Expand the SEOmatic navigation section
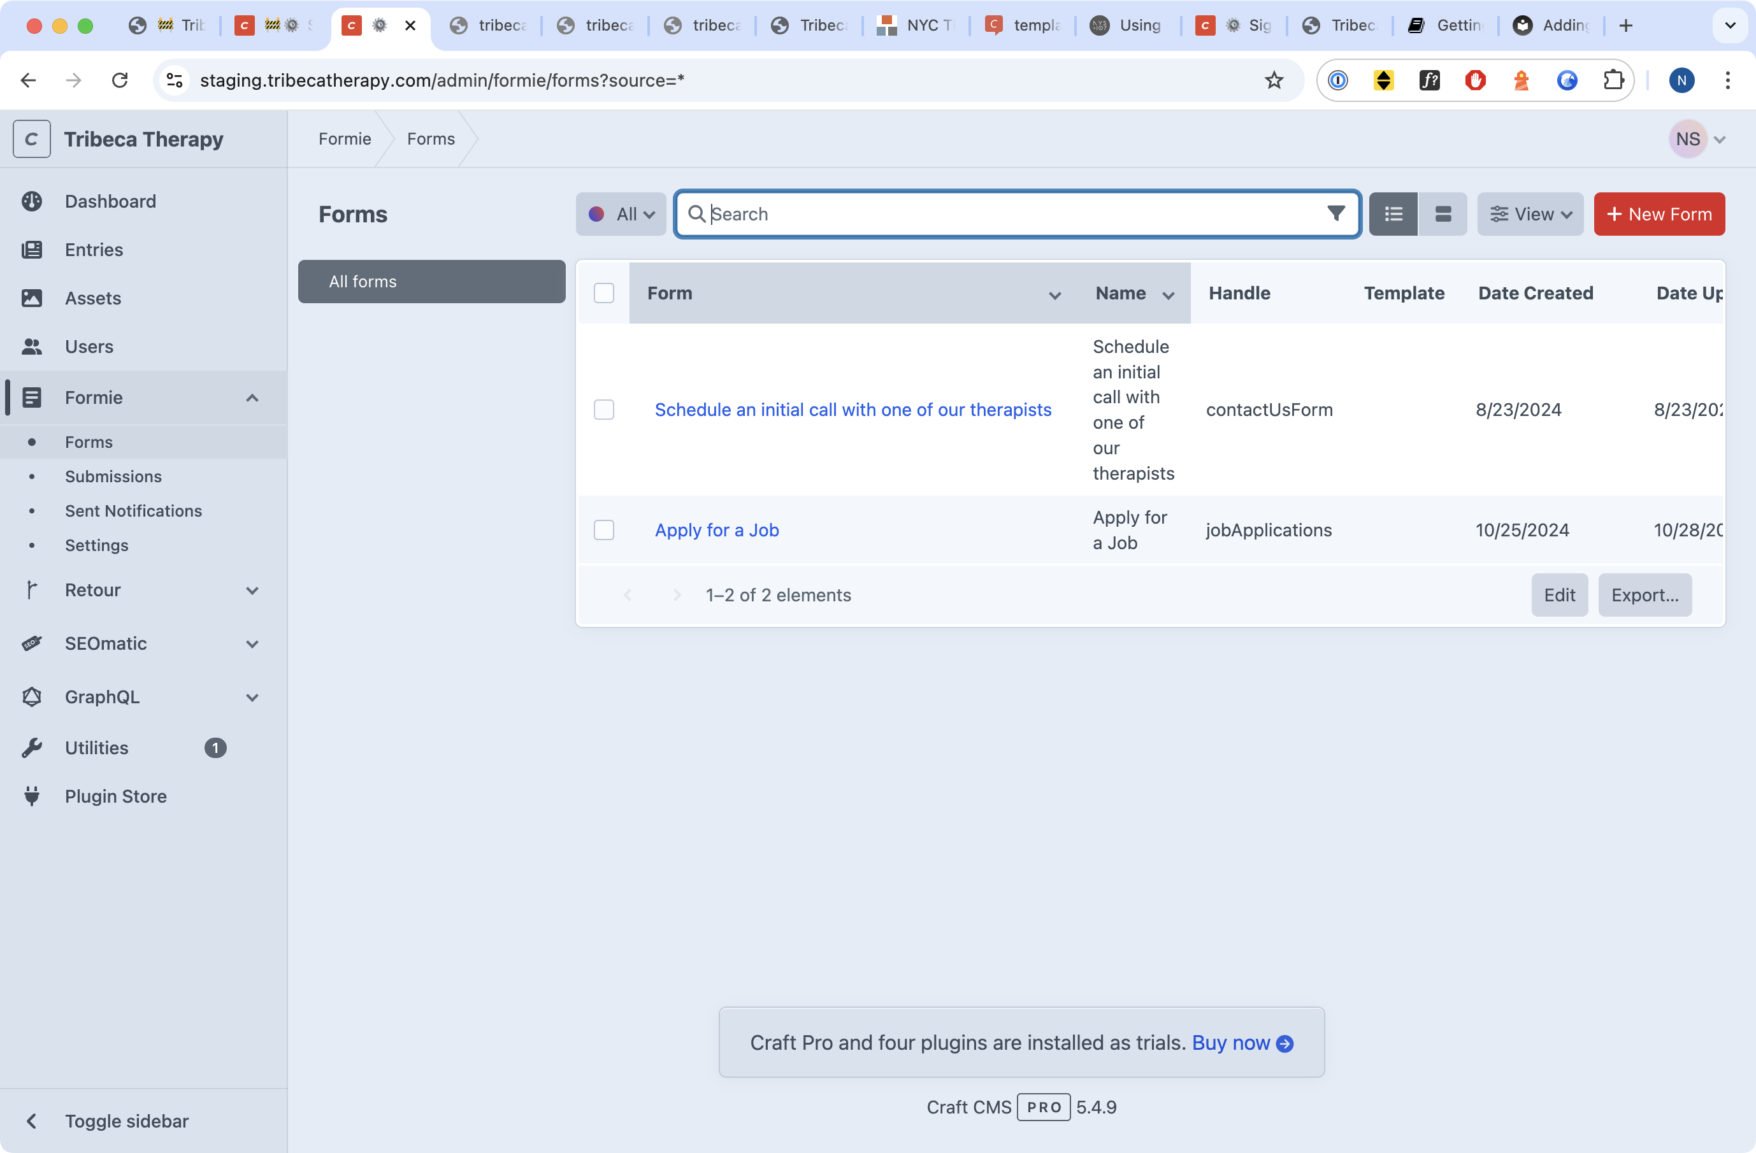The height and width of the screenshot is (1153, 1756). (252, 643)
